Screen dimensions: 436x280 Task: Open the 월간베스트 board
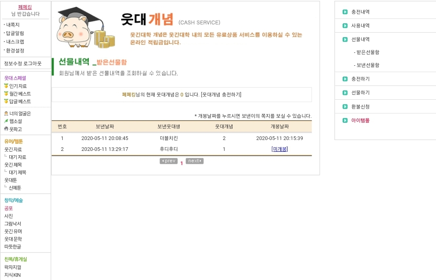click(20, 94)
